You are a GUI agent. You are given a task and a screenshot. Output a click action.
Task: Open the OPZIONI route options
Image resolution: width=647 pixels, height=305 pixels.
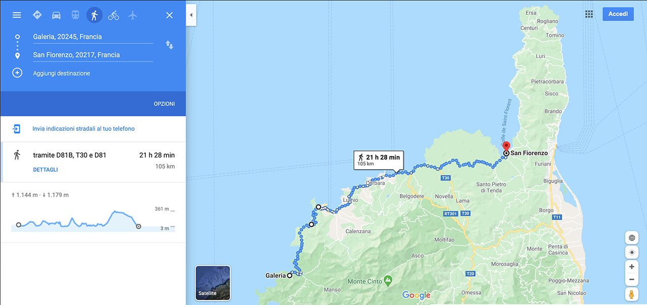pyautogui.click(x=164, y=104)
